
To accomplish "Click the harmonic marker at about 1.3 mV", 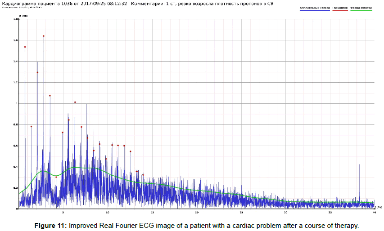I will click(37, 72).
